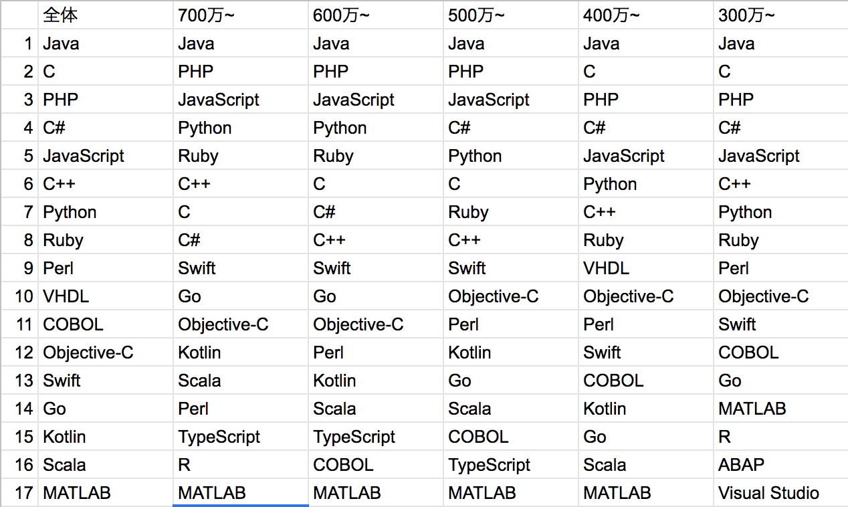Image resolution: width=848 pixels, height=507 pixels.
Task: Click the 600万~ header cell
Action: click(x=341, y=16)
